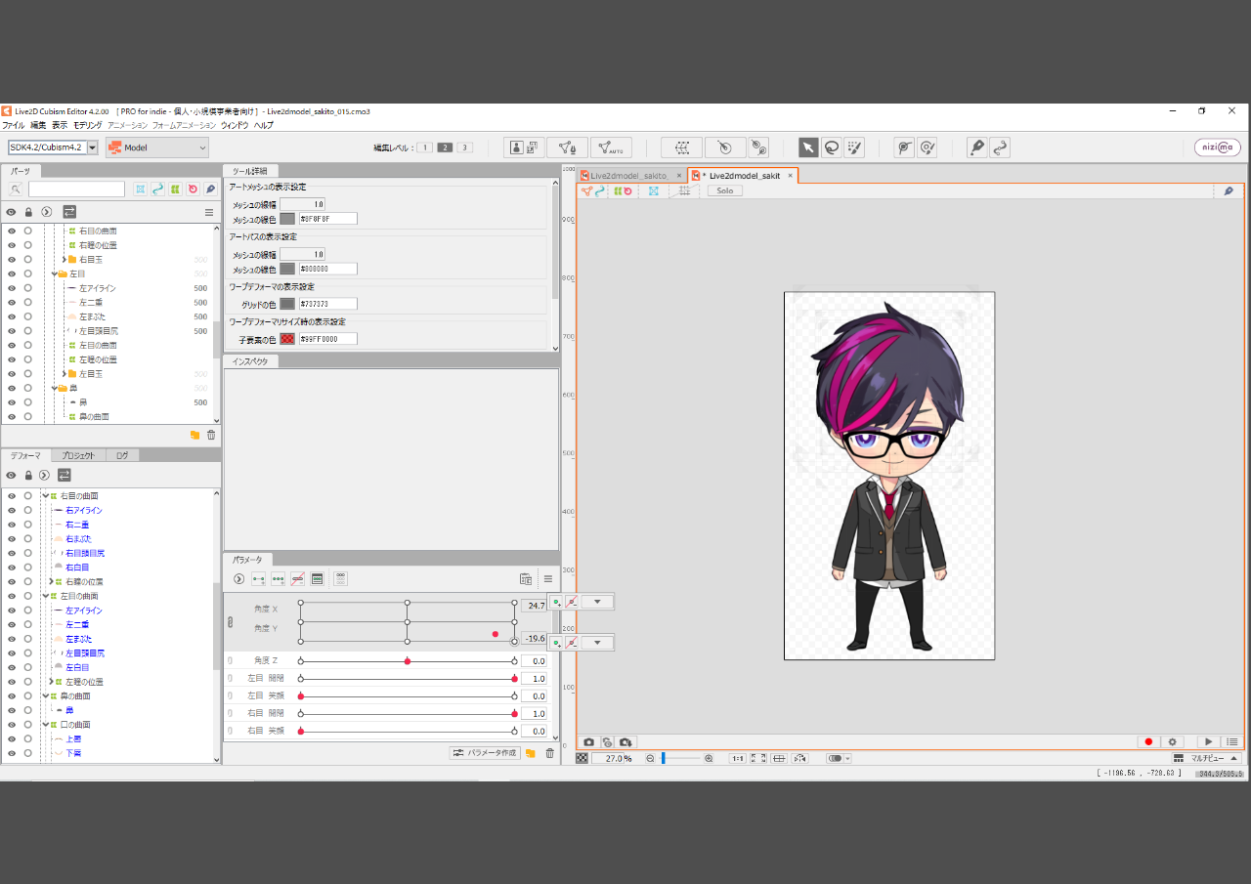Switch to Live2dmodel_sakito_ document tab

click(x=629, y=176)
